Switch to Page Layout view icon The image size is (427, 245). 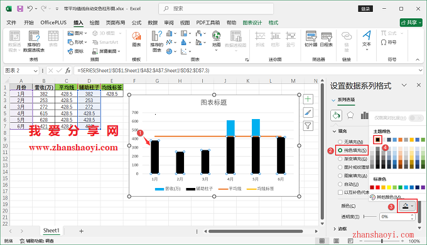point(336,241)
